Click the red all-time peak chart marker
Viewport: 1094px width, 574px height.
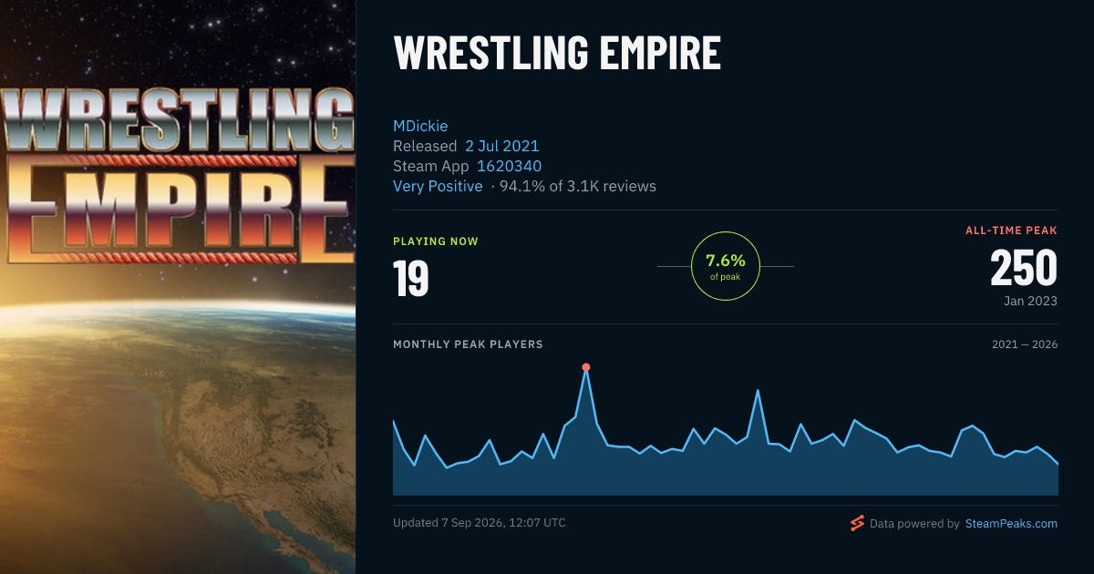coord(586,367)
